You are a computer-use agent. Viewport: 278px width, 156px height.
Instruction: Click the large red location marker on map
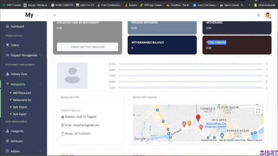pos(198,118)
